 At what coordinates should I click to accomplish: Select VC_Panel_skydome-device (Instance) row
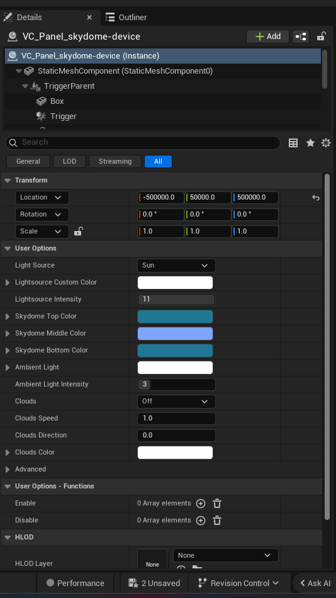(x=163, y=56)
